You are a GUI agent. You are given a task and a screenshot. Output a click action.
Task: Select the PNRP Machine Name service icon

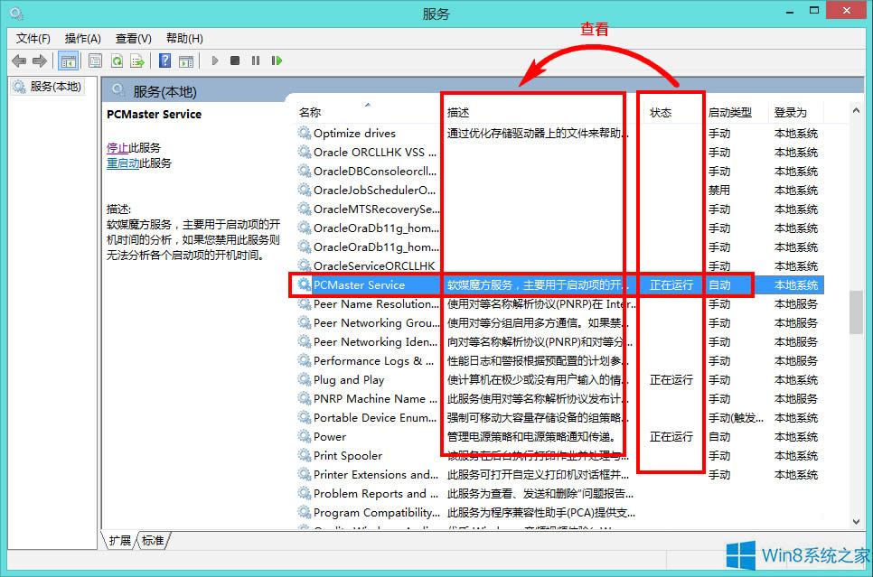point(304,398)
